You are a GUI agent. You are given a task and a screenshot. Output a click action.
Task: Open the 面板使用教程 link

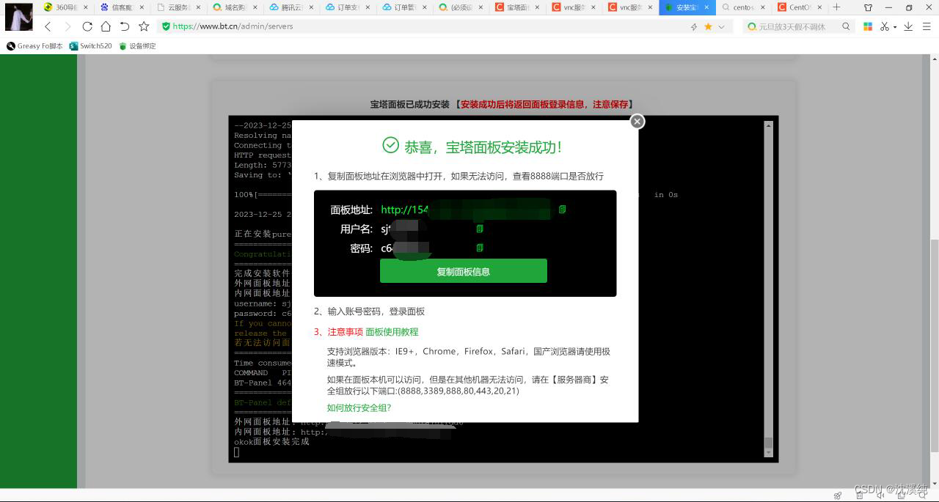coord(392,332)
